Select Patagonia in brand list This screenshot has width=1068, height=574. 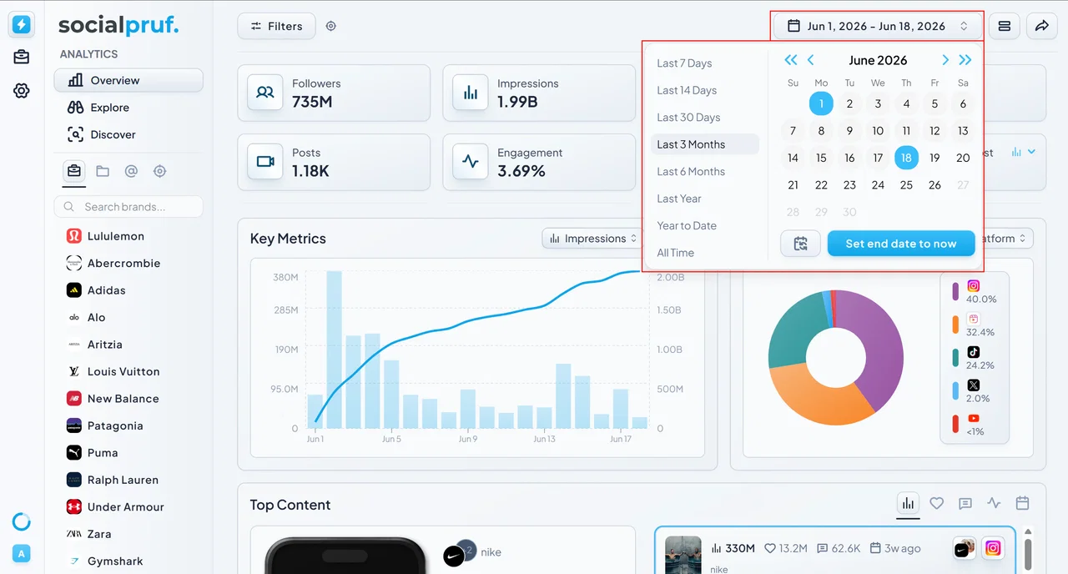coord(128,425)
